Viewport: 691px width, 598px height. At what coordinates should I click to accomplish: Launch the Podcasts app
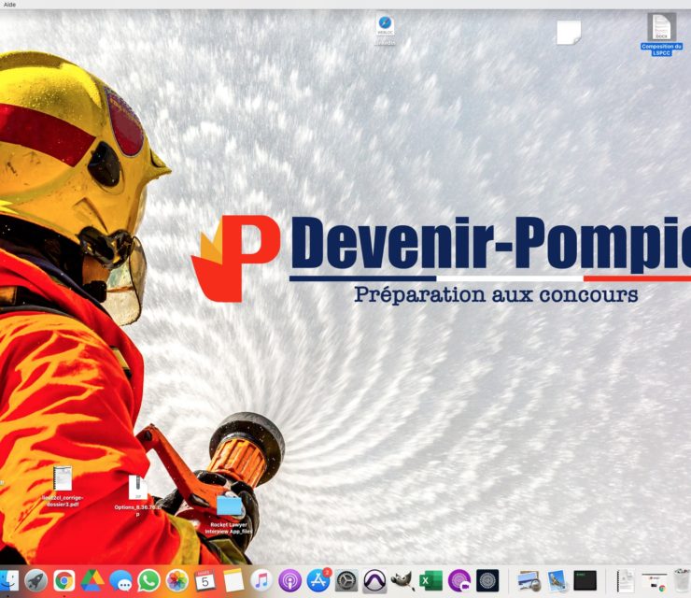[x=289, y=580]
